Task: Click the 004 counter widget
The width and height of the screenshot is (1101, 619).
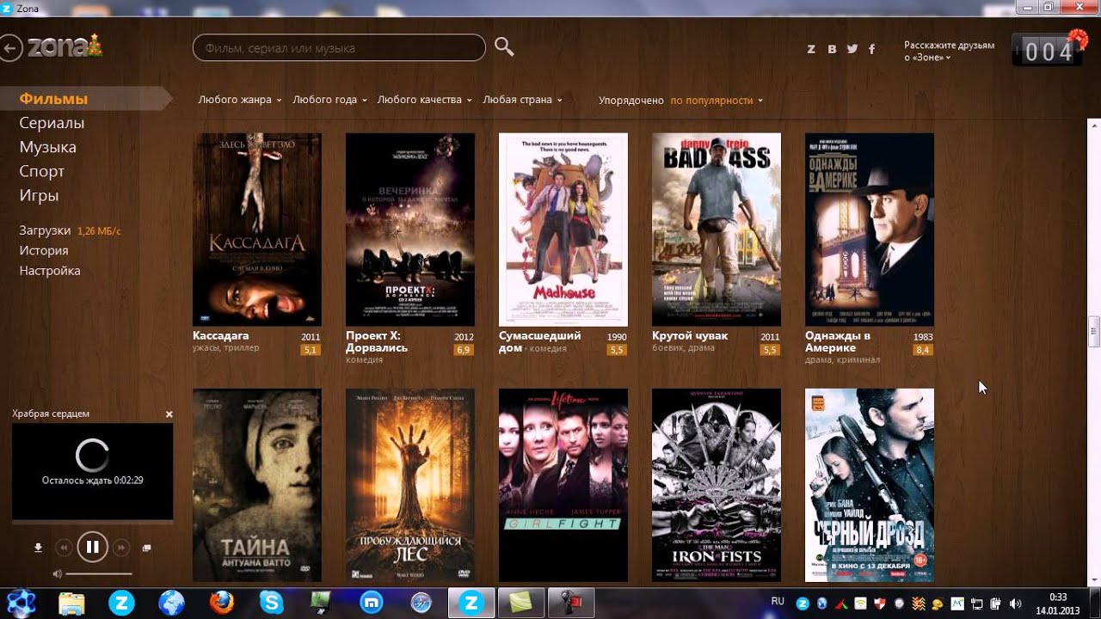Action: click(x=1049, y=51)
